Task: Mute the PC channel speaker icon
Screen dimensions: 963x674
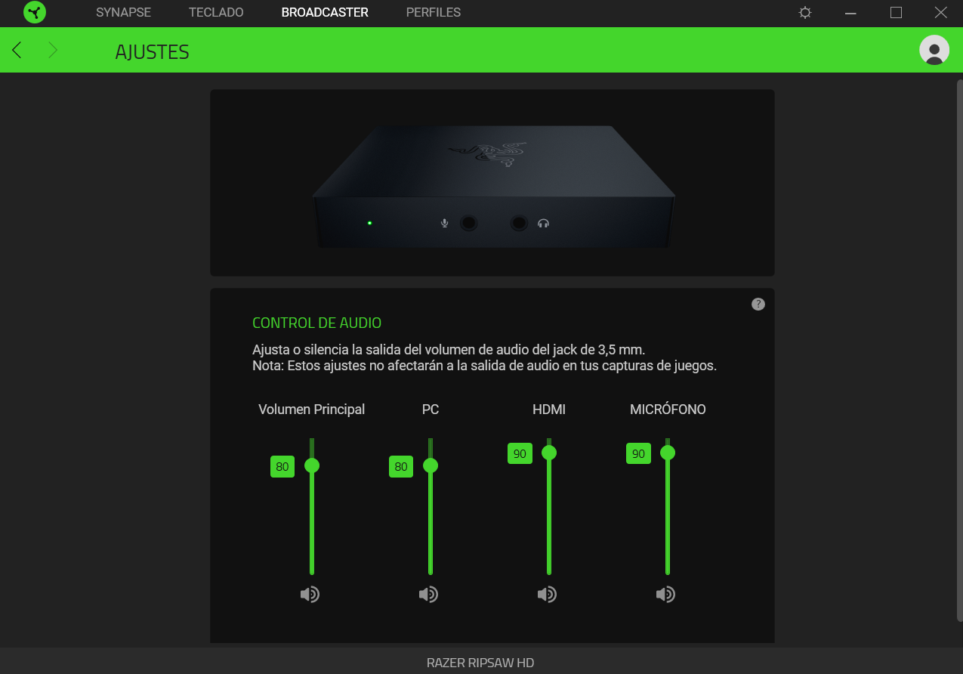Action: pyautogui.click(x=428, y=595)
